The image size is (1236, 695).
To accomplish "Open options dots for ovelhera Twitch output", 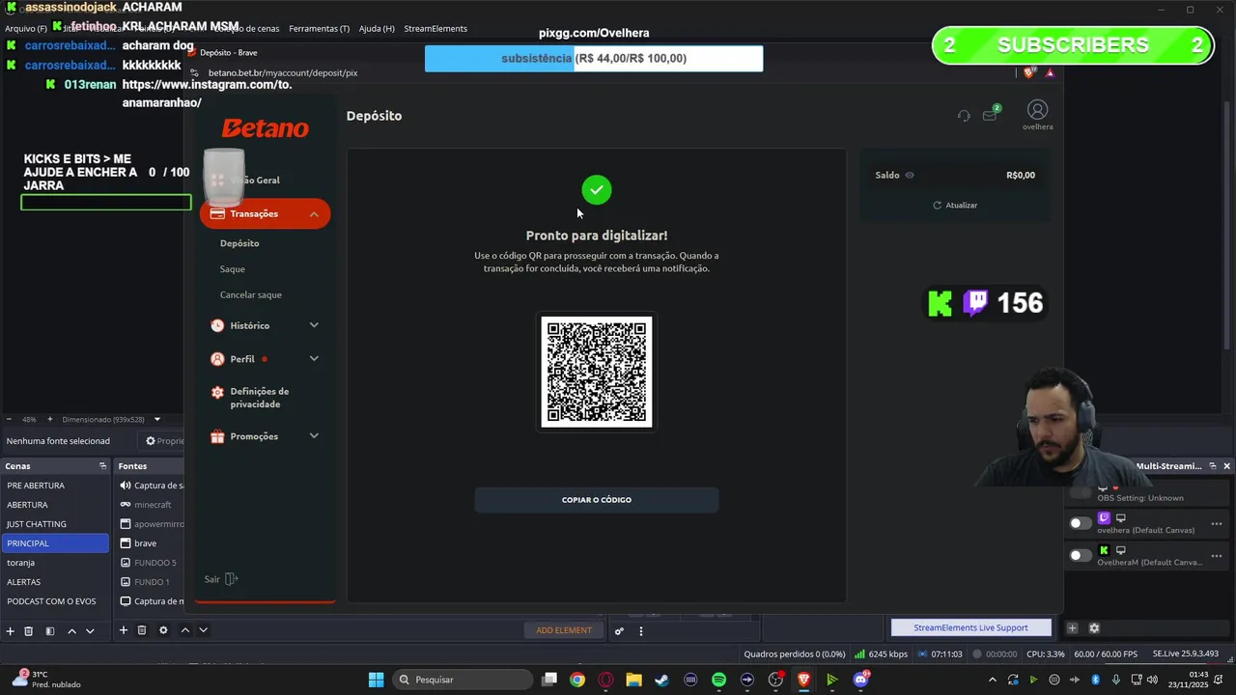I will tap(1217, 524).
